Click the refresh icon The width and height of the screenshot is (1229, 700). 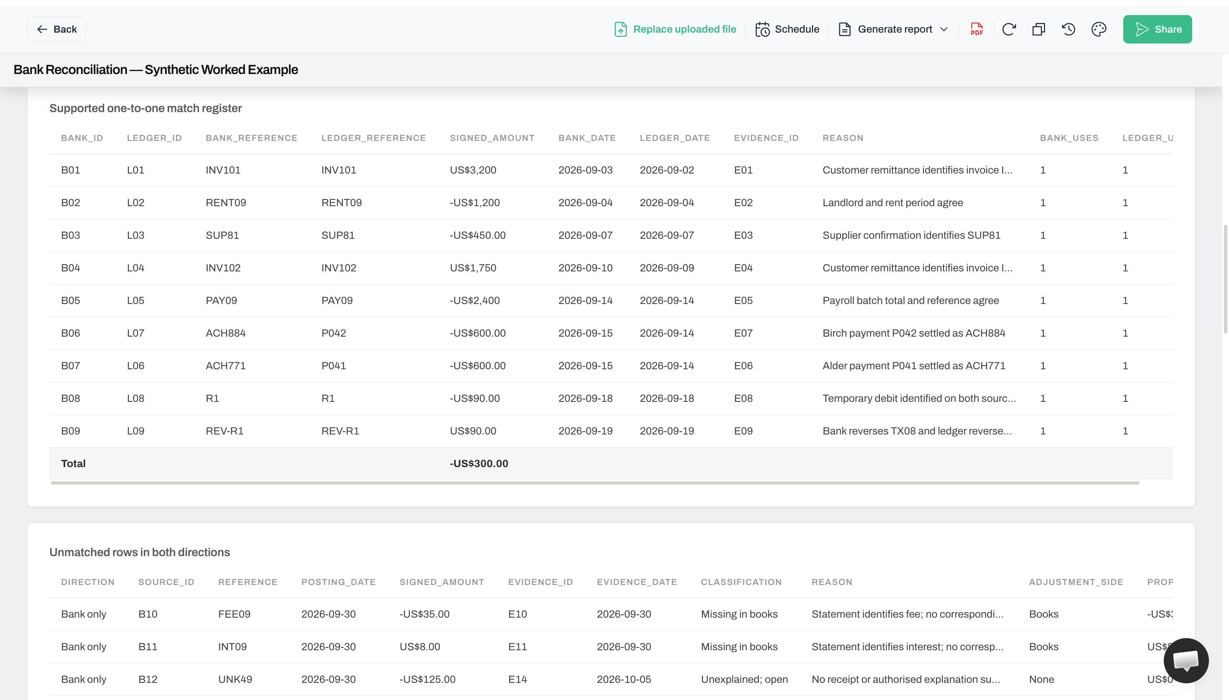pos(1008,29)
